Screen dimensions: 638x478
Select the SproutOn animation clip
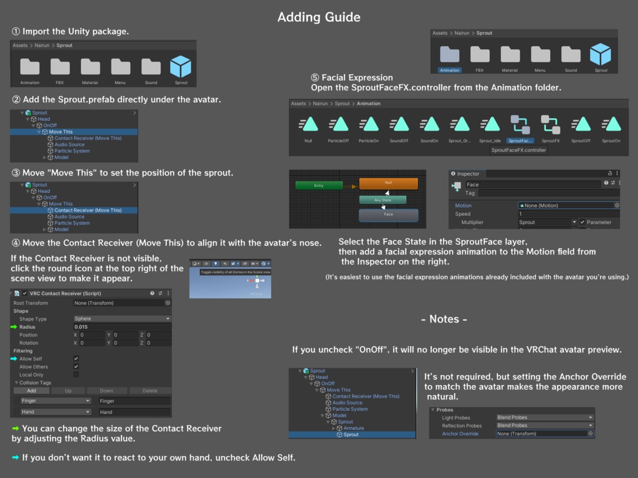click(x=611, y=128)
